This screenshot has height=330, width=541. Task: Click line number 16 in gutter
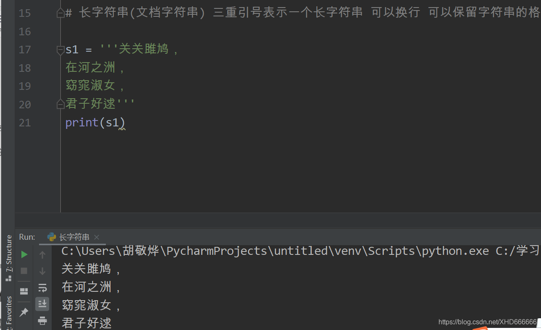click(25, 31)
